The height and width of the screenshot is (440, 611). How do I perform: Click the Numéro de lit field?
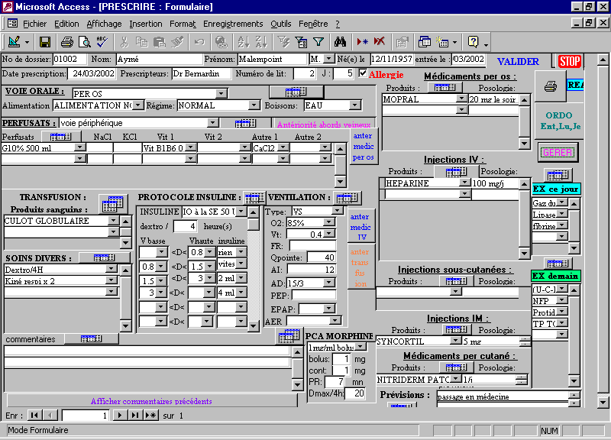pyautogui.click(x=304, y=73)
